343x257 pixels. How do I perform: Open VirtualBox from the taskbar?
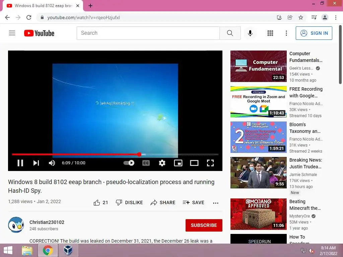pyautogui.click(x=68, y=250)
